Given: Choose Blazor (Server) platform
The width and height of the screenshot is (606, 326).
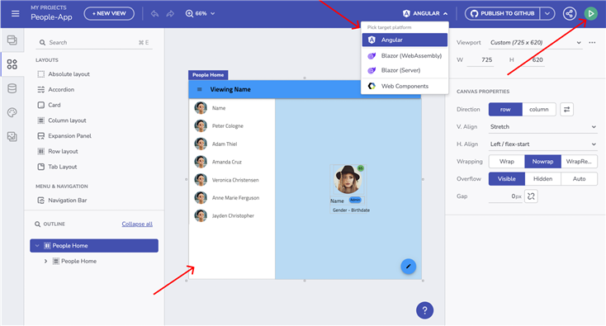Looking at the screenshot, I should coord(405,70).
